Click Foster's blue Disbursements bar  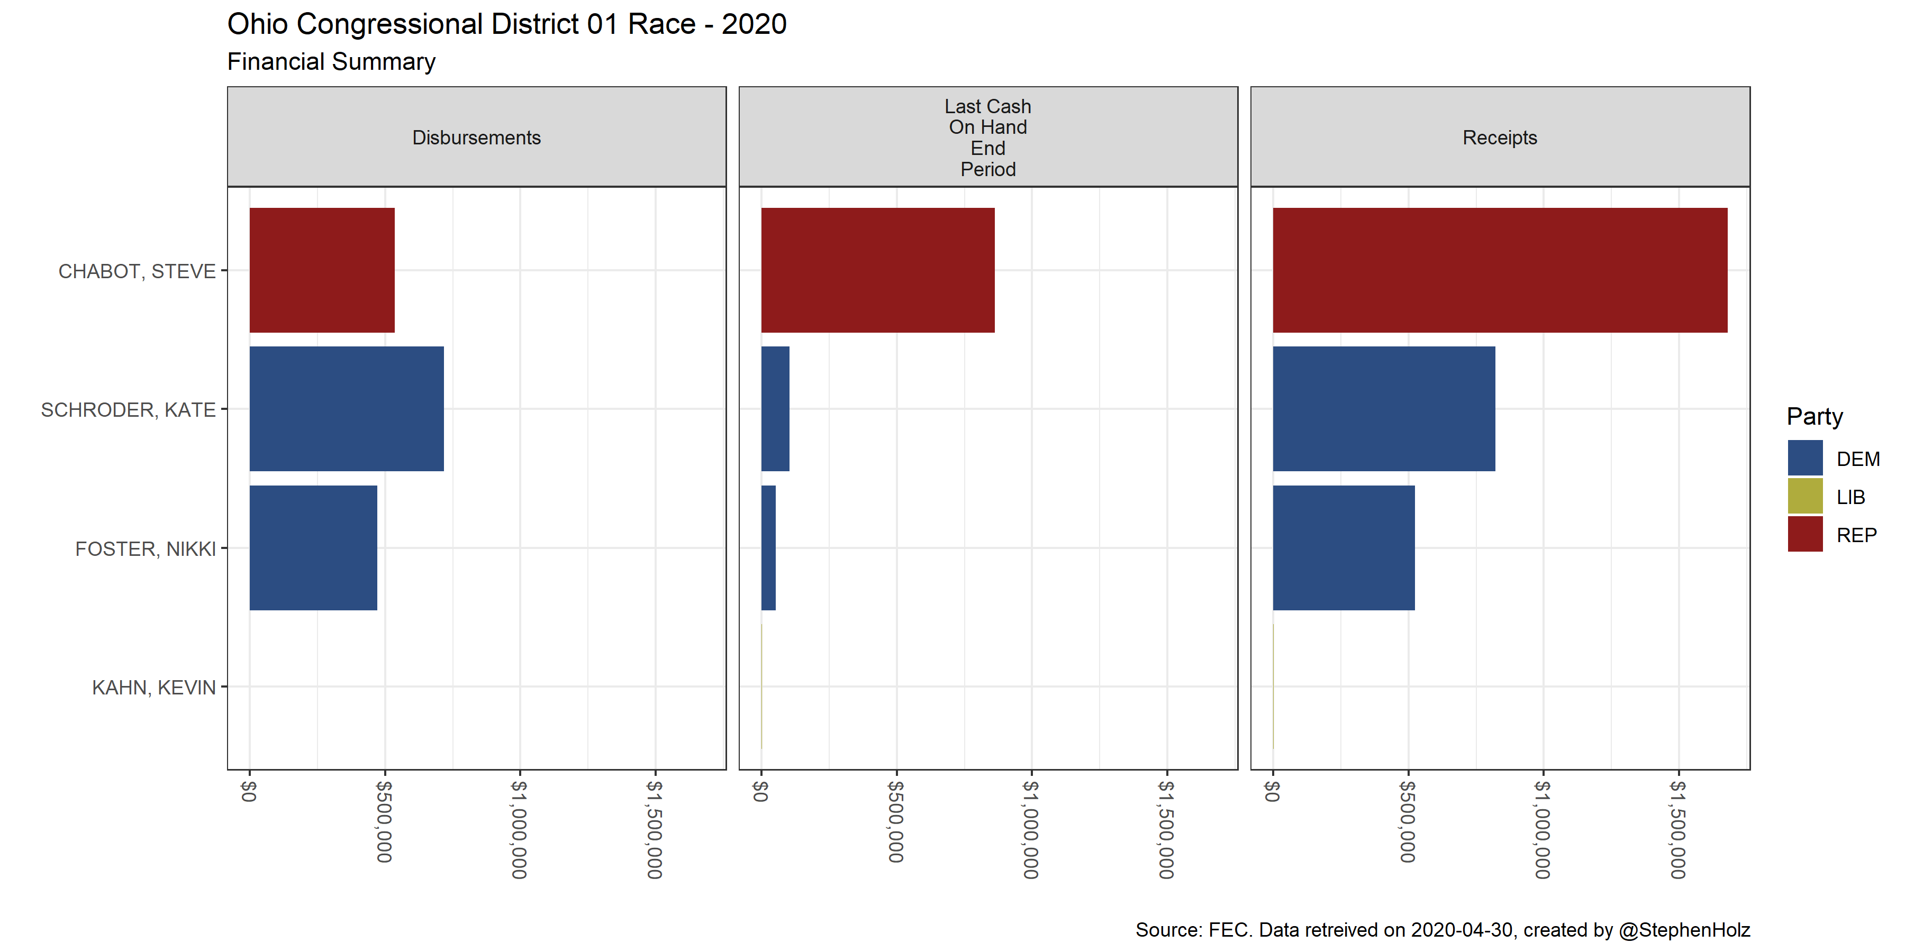click(x=313, y=548)
